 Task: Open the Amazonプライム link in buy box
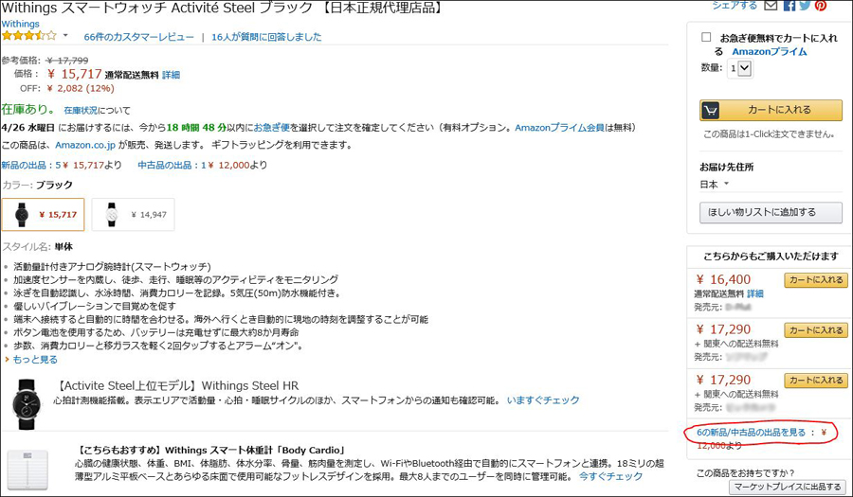[x=770, y=52]
